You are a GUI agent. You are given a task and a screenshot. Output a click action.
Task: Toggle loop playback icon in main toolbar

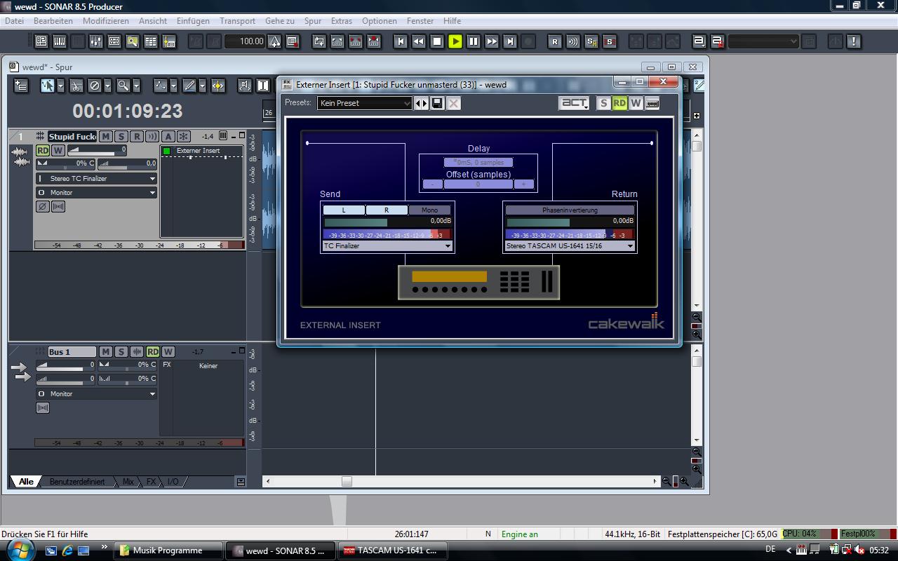tap(319, 41)
